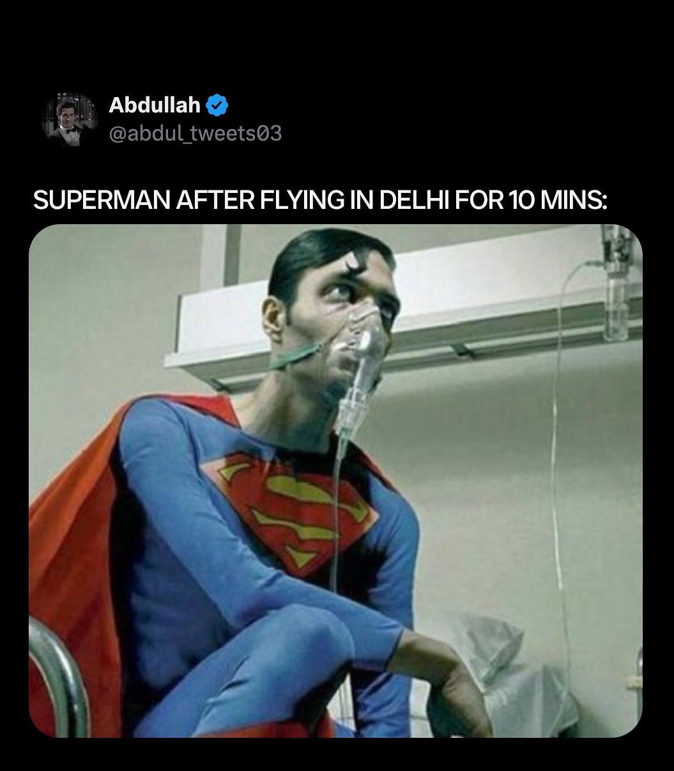Click the "10 MINS:" text in tweet

pyautogui.click(x=556, y=201)
